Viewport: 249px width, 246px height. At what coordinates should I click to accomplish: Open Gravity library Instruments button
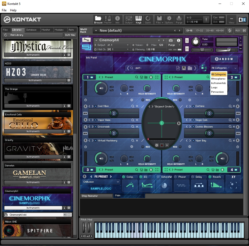[33, 157]
